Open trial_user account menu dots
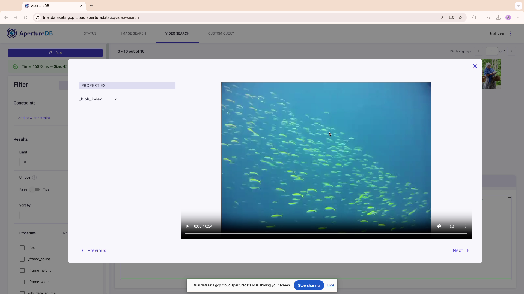The image size is (524, 294). (x=511, y=33)
